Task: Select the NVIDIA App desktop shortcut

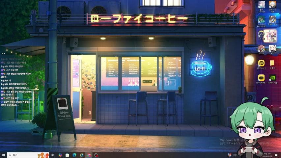Action: (272, 79)
